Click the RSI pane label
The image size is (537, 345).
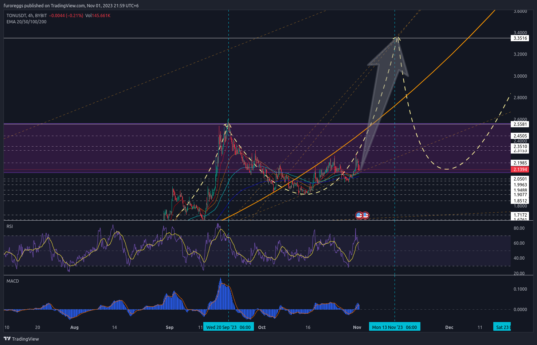pyautogui.click(x=10, y=226)
